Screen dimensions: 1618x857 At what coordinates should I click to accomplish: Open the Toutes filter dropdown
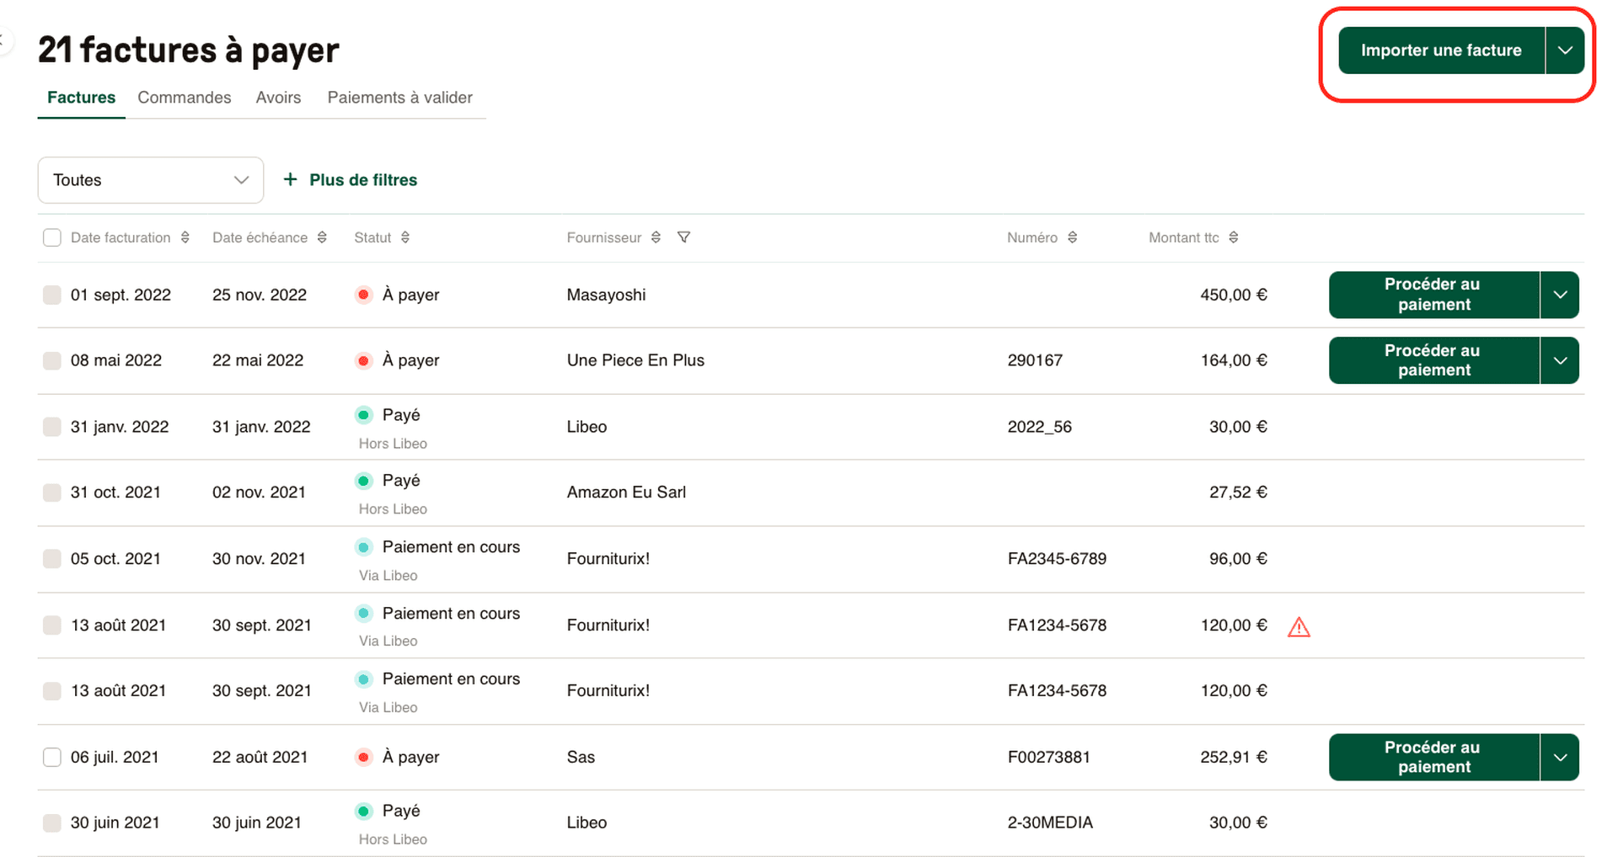[x=150, y=179]
